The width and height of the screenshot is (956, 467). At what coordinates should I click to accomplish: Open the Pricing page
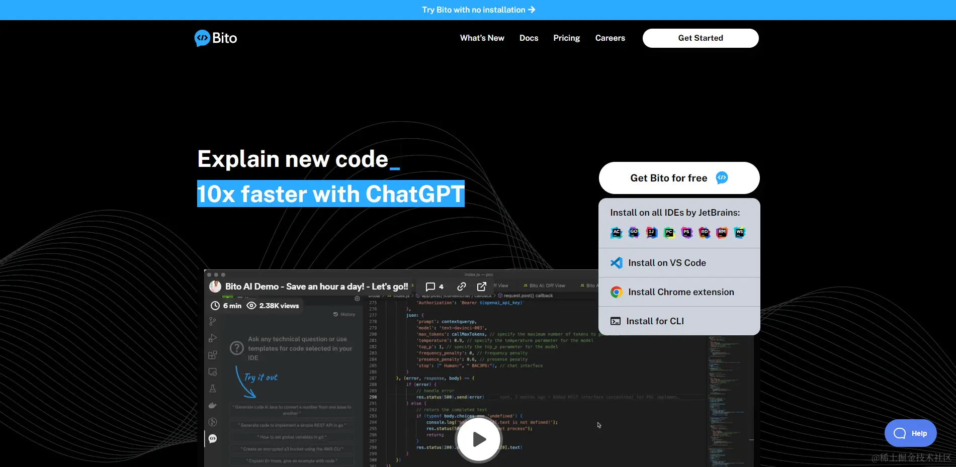[x=566, y=38]
